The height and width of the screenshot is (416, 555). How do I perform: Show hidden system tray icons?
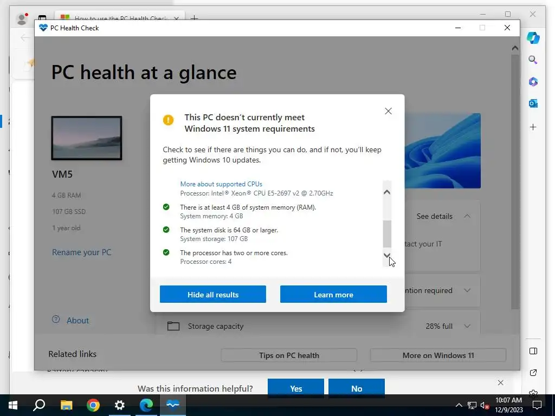point(459,405)
